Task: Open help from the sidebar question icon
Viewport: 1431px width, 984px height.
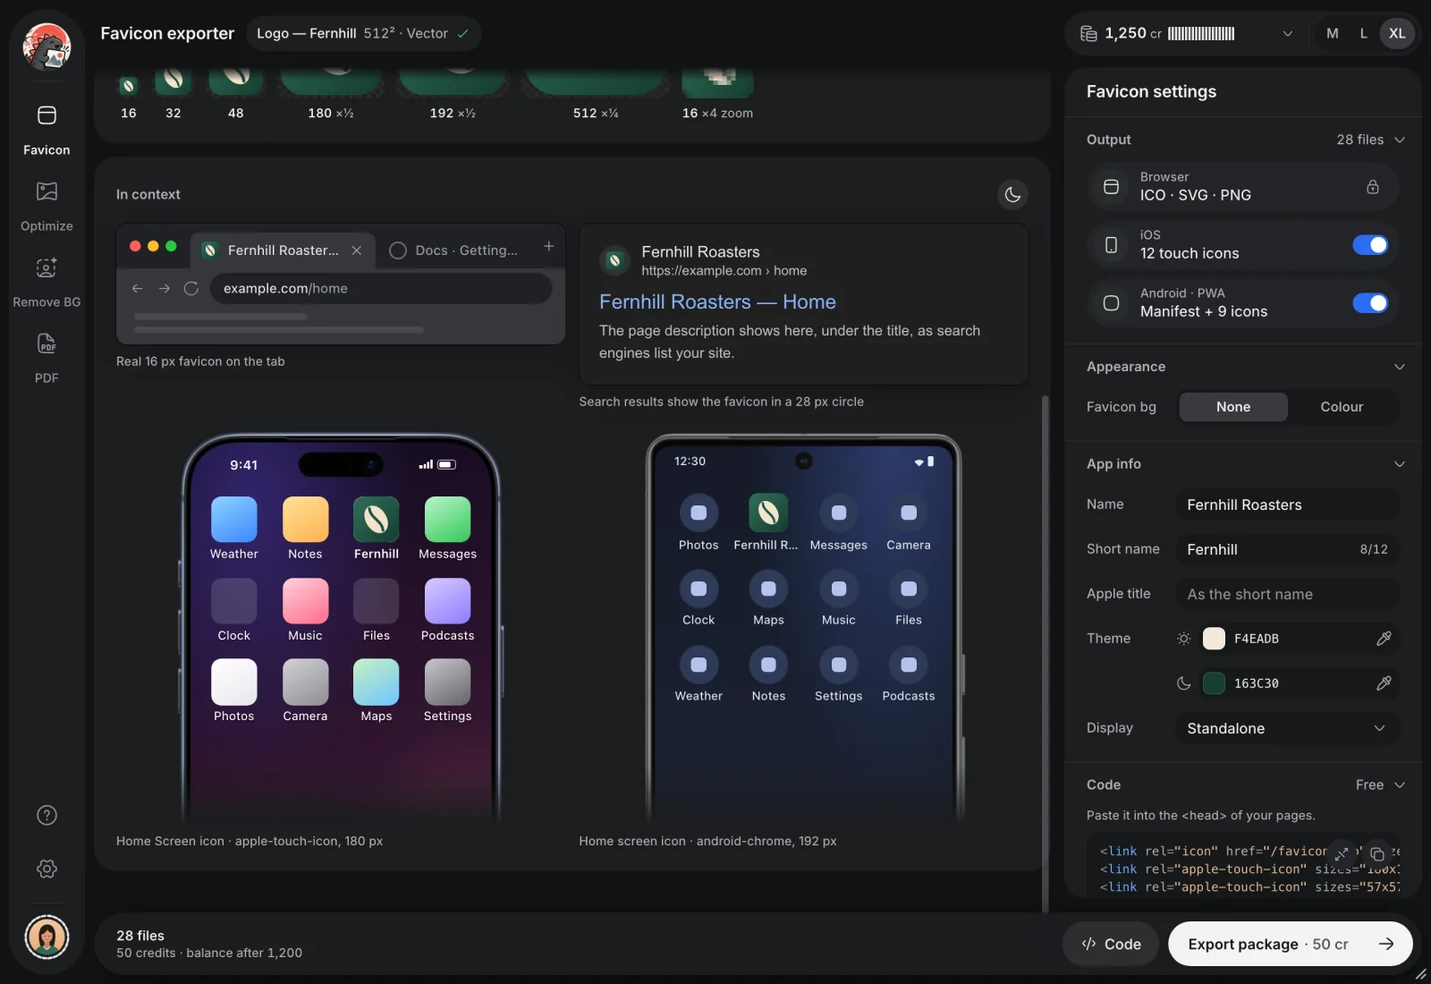Action: click(47, 815)
